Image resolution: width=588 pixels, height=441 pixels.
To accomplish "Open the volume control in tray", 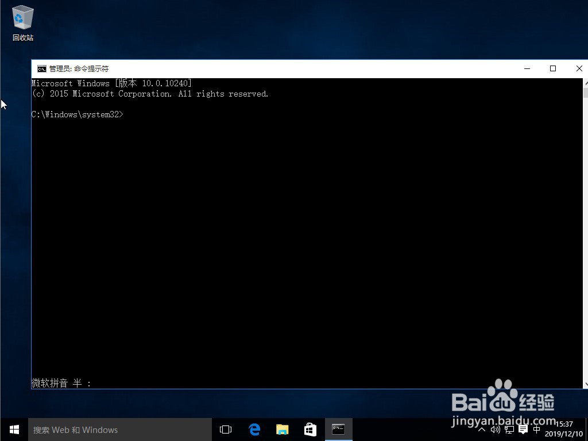I will [x=495, y=430].
